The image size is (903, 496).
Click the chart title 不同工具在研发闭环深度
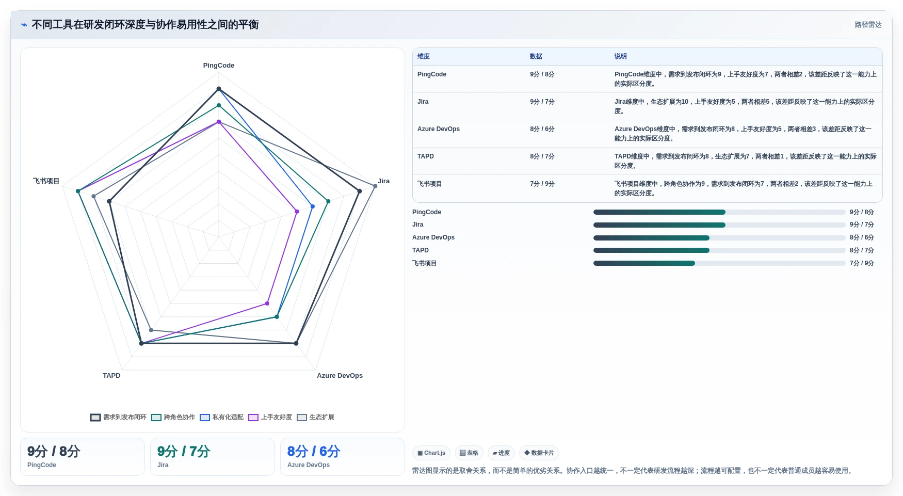pos(146,25)
